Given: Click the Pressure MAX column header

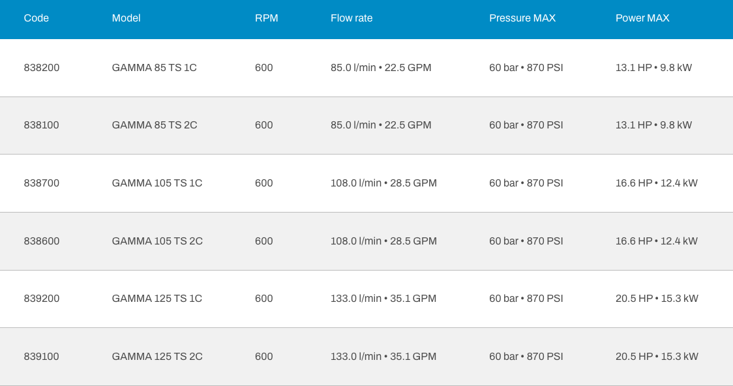Looking at the screenshot, I should (522, 18).
